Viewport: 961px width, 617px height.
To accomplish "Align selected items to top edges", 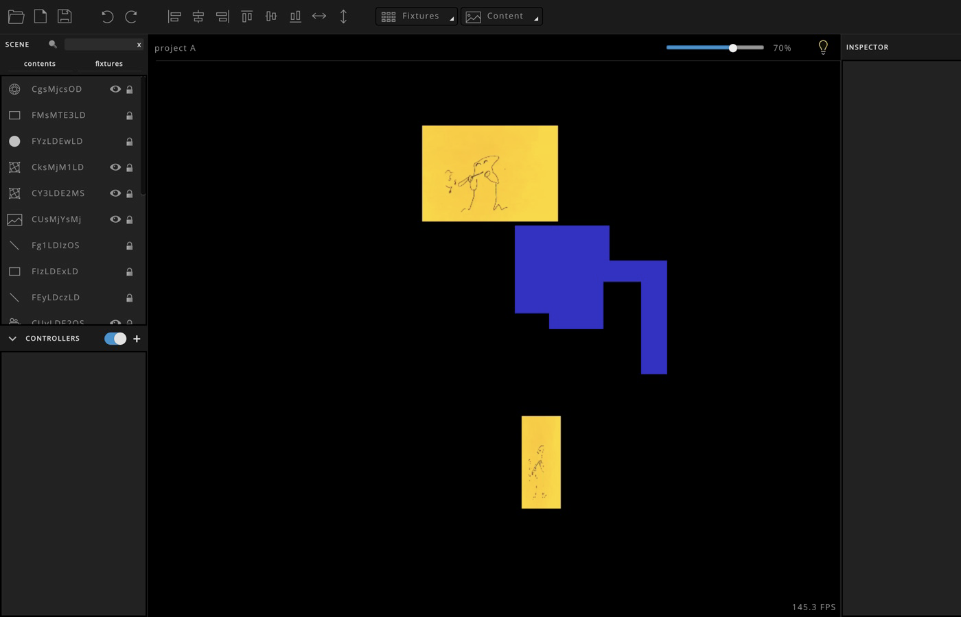I will click(247, 16).
